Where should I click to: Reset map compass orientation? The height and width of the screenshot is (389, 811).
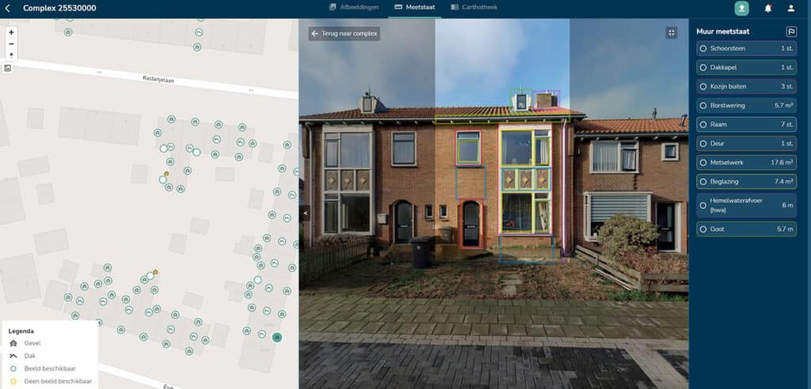[11, 55]
